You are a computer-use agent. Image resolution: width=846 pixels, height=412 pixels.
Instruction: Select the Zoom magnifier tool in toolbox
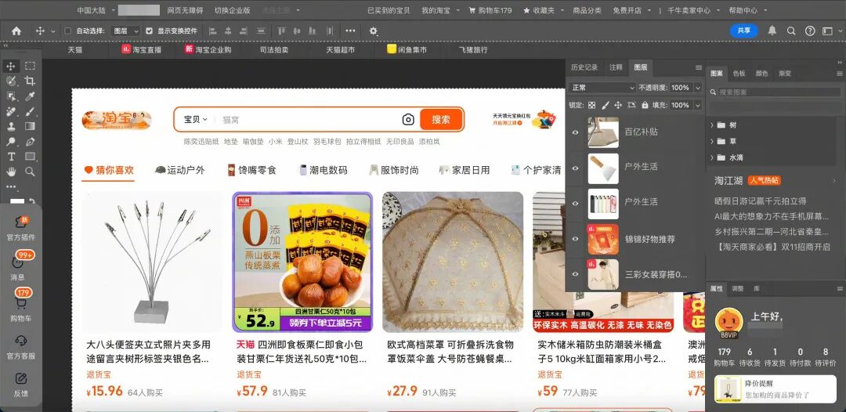[31, 172]
